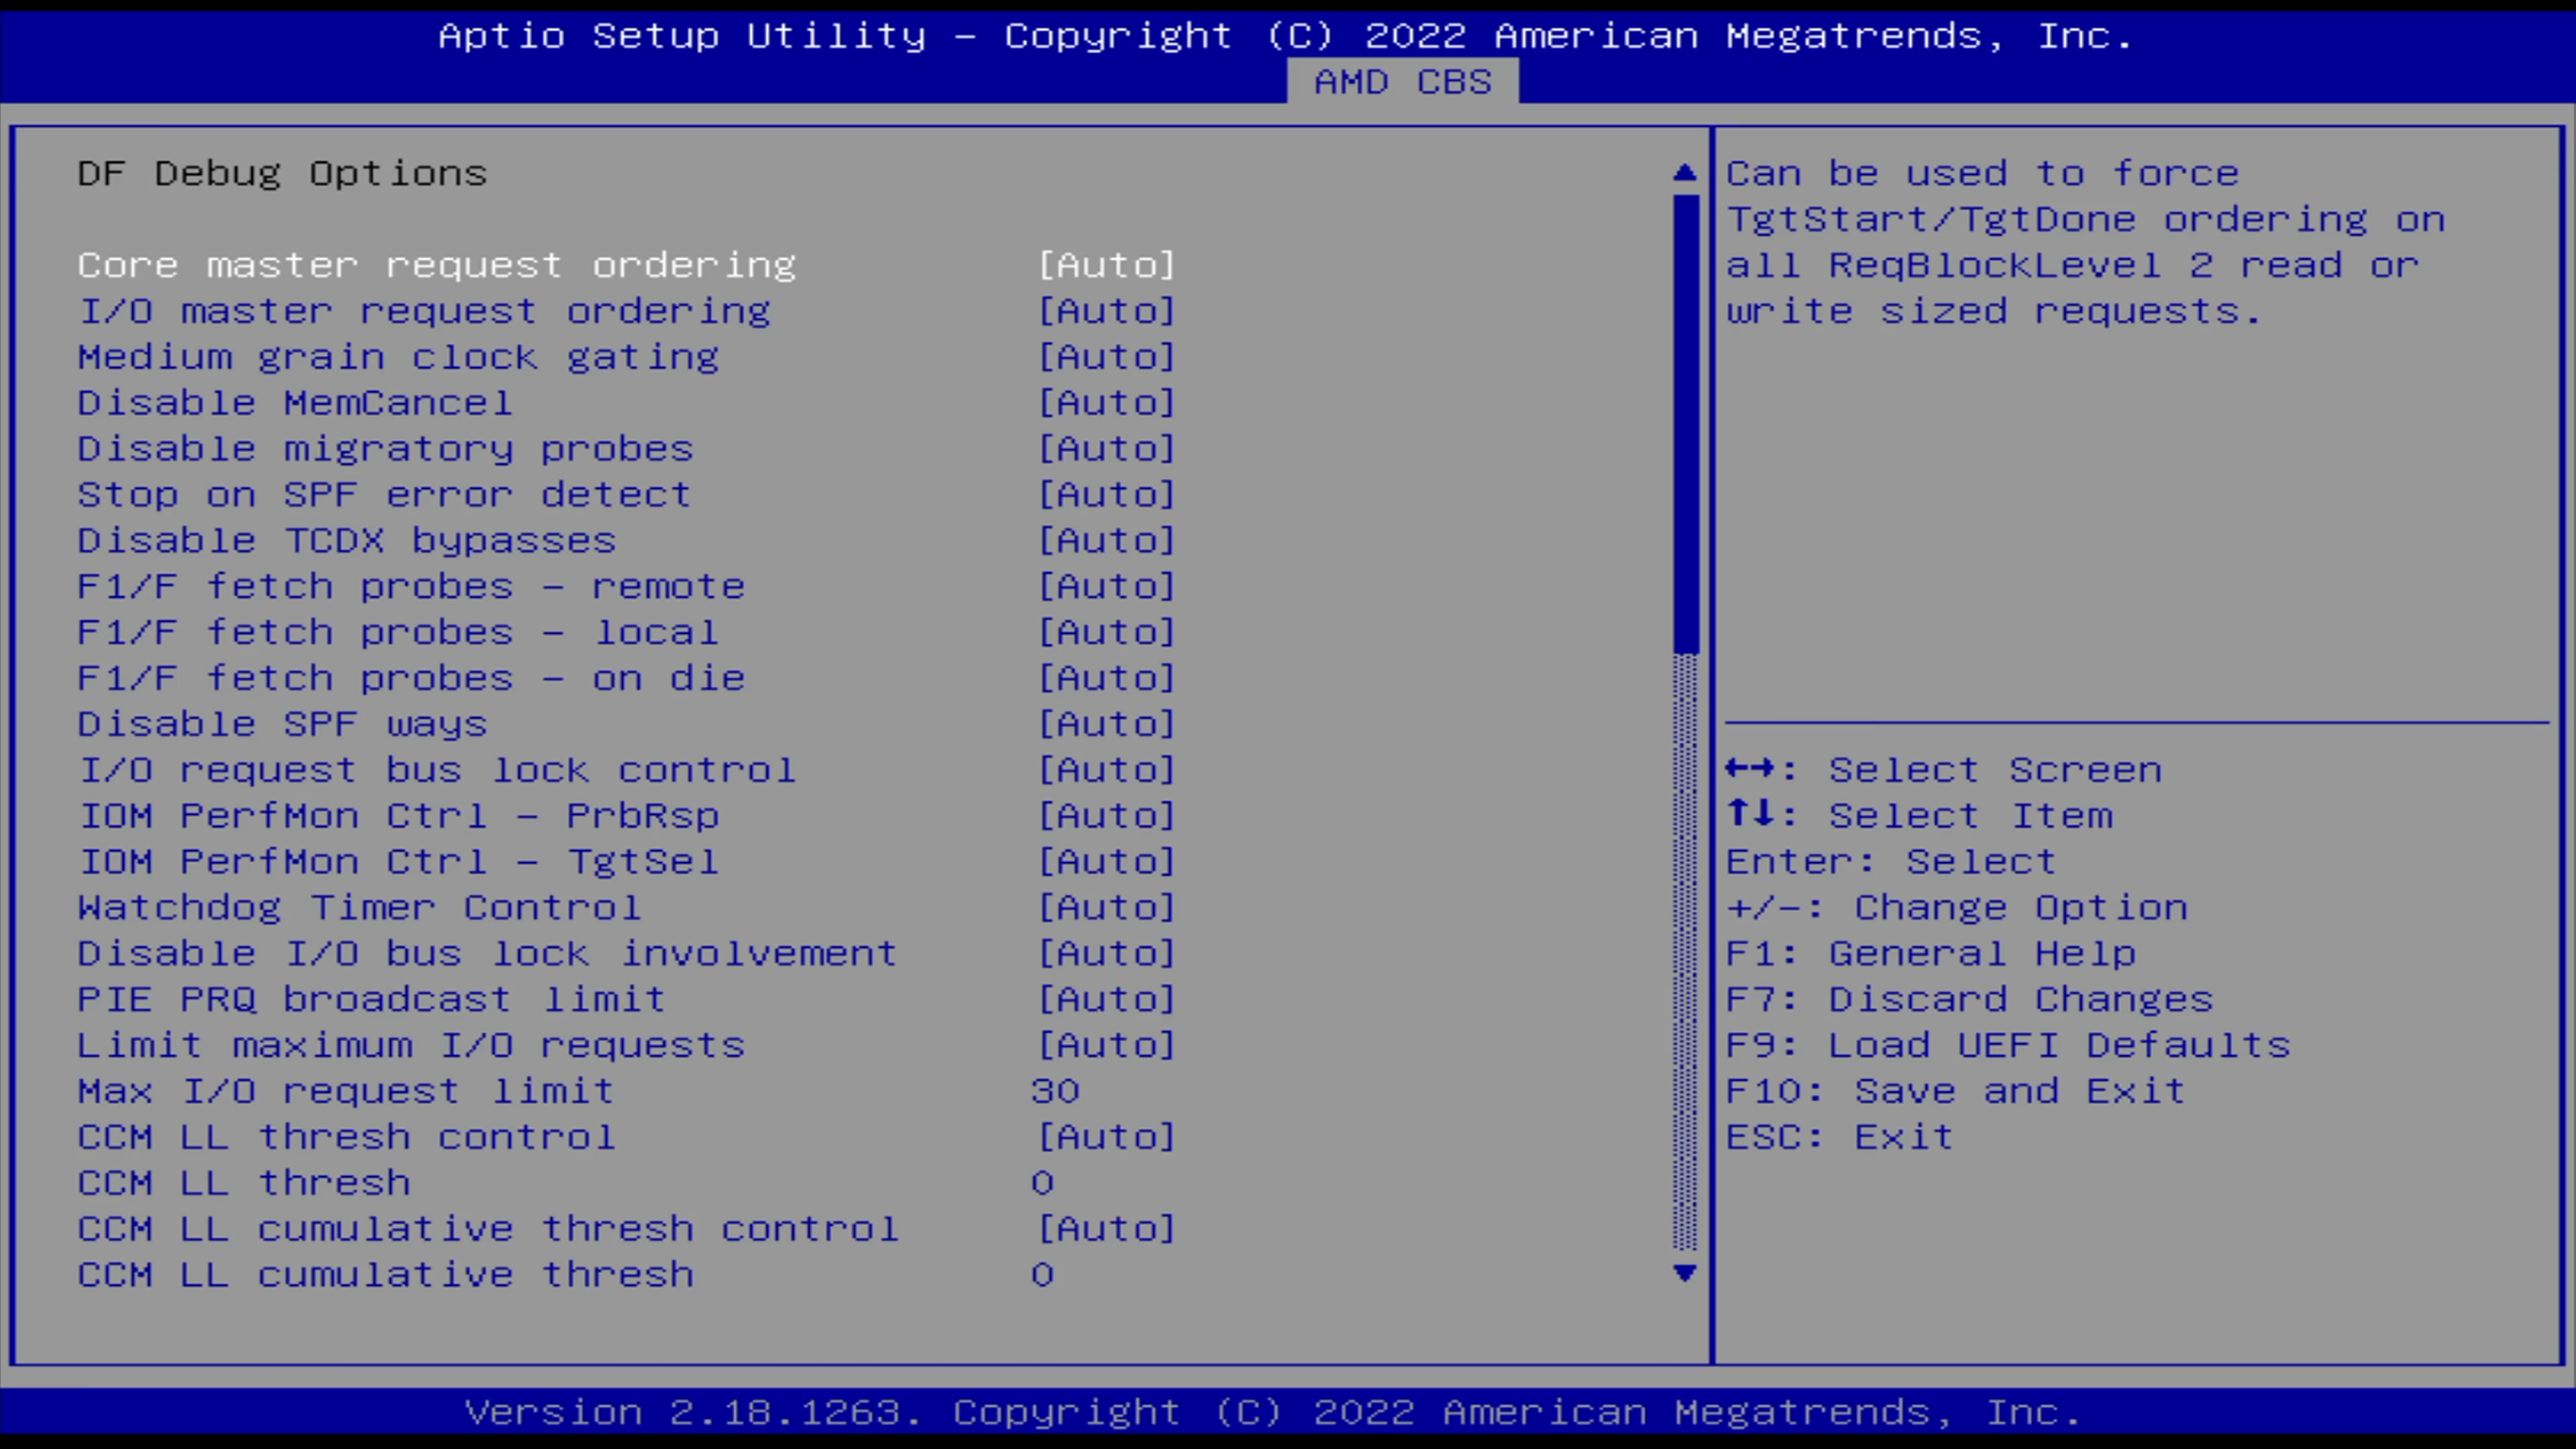Open IOM PerfMon Ctrl - PrbRsp value
This screenshot has width=2576, height=1449.
(x=1107, y=816)
